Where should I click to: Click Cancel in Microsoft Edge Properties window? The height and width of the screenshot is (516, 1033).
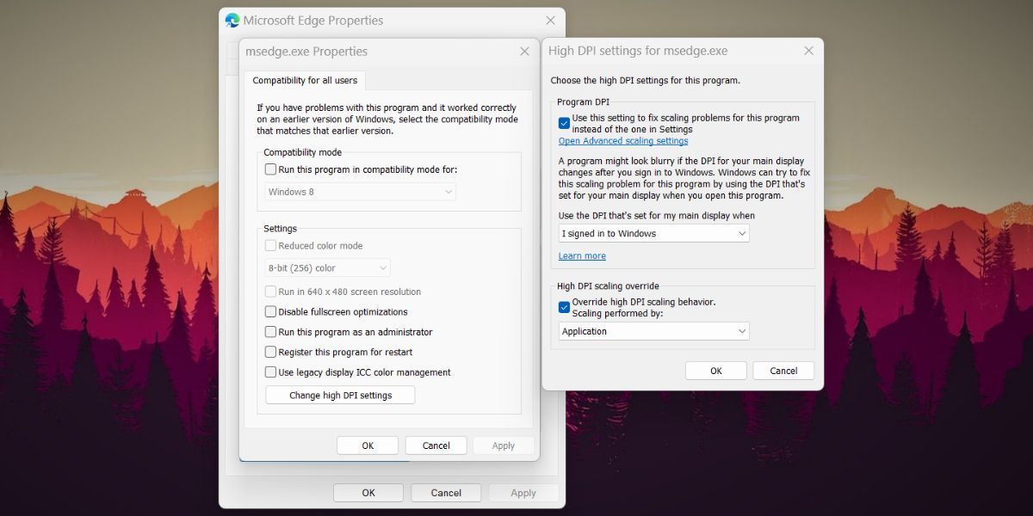click(446, 493)
